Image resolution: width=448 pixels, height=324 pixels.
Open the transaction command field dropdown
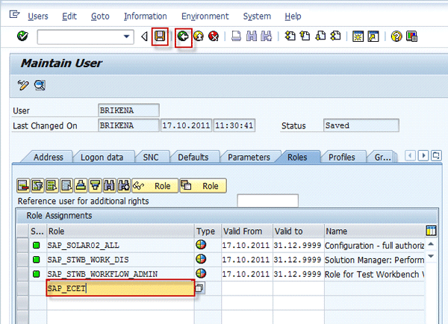pos(126,37)
